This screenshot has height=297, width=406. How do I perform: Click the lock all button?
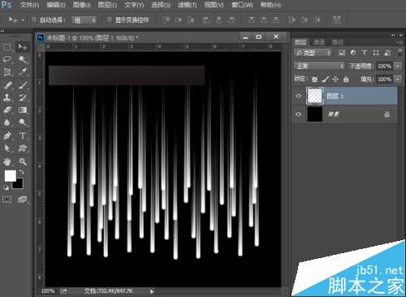[x=346, y=80]
